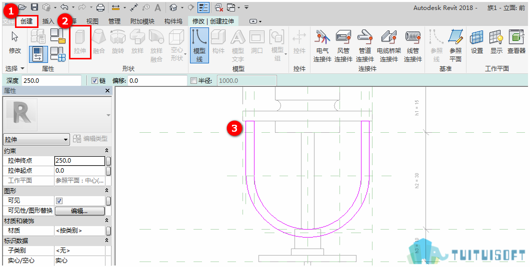The image size is (530, 267).
Task: Print using the printer icon
Action: point(100,7)
